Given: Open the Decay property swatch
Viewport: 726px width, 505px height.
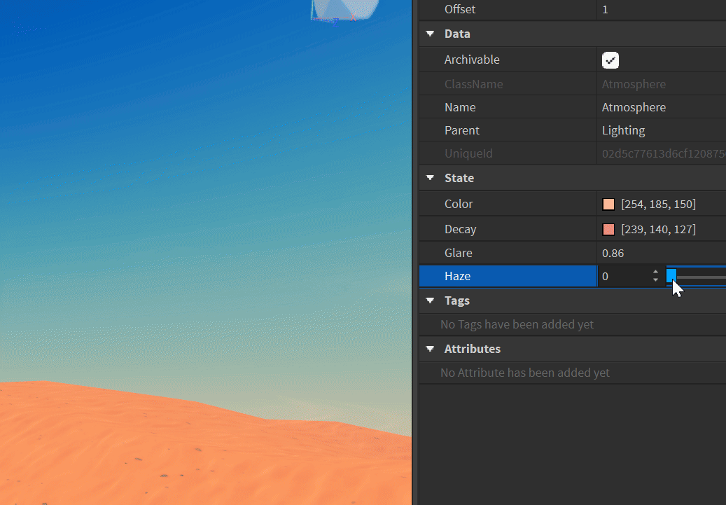Looking at the screenshot, I should point(608,229).
